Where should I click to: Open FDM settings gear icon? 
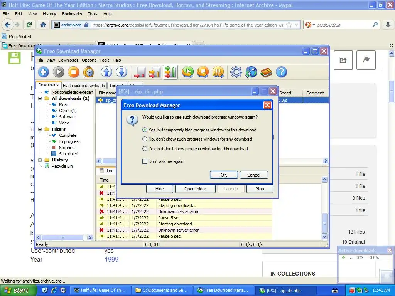click(x=236, y=72)
